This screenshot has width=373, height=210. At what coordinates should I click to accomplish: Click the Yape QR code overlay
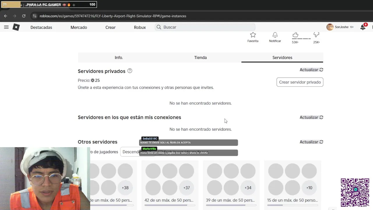point(355,192)
